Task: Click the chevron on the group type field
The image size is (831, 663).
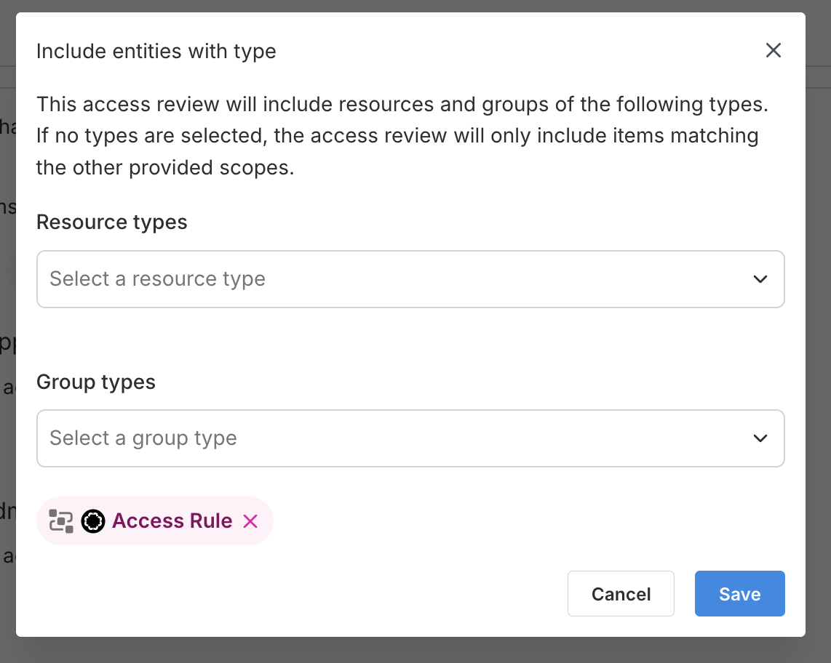Action: [x=760, y=438]
